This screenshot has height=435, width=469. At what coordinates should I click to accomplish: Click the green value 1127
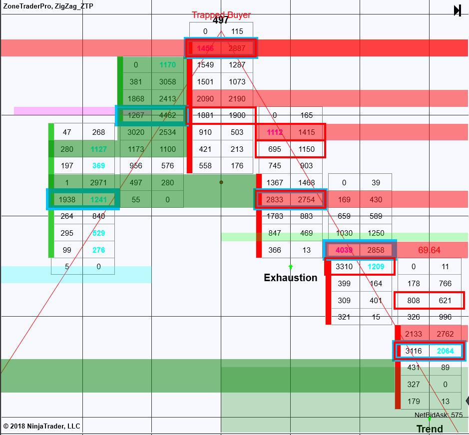99,149
